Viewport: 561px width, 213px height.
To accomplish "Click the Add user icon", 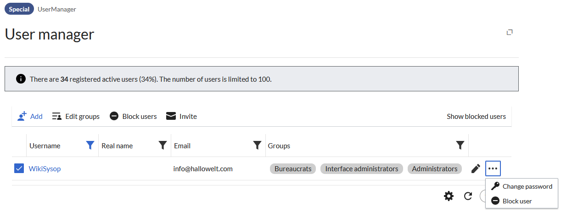I will coord(22,116).
